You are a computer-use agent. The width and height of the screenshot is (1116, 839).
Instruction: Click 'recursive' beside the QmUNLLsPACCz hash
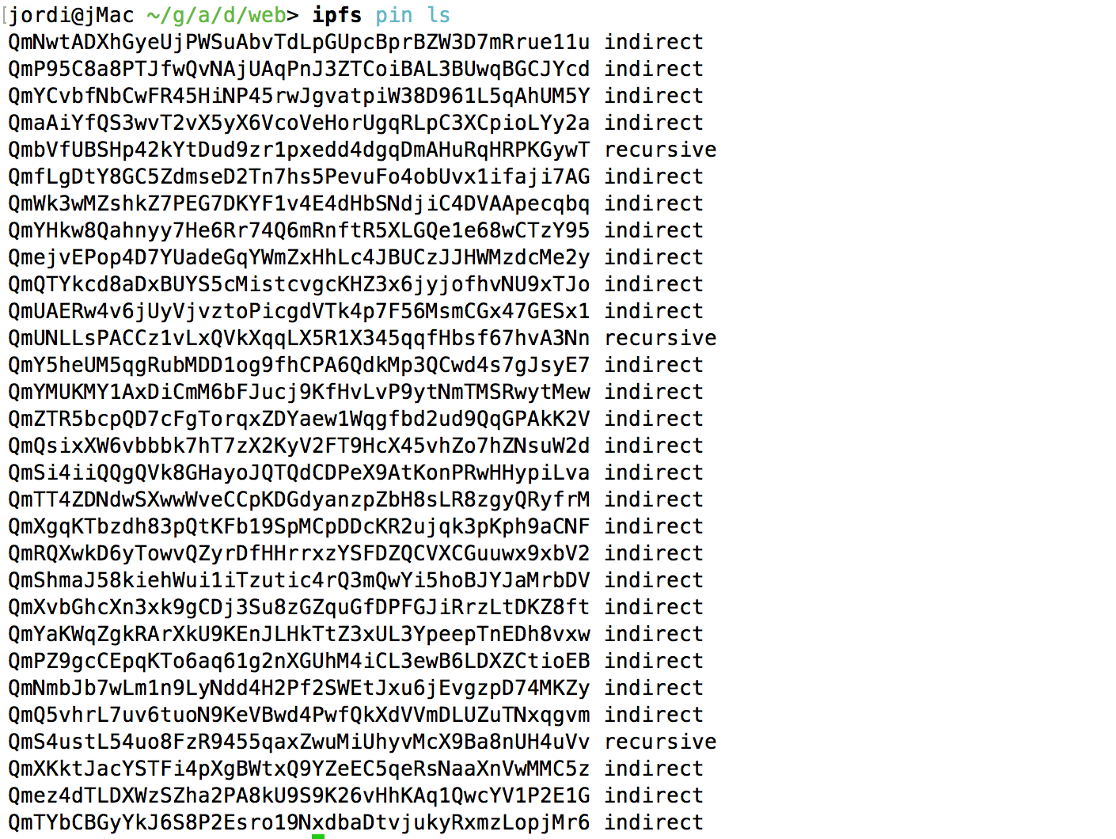click(661, 338)
